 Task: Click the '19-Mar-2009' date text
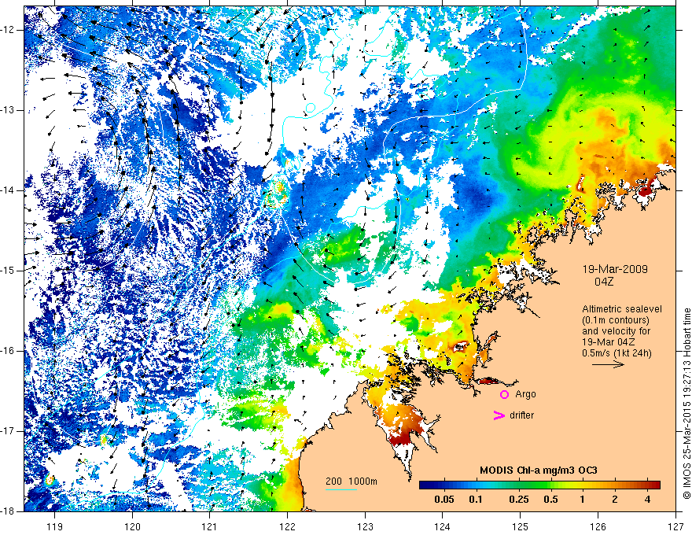point(615,269)
